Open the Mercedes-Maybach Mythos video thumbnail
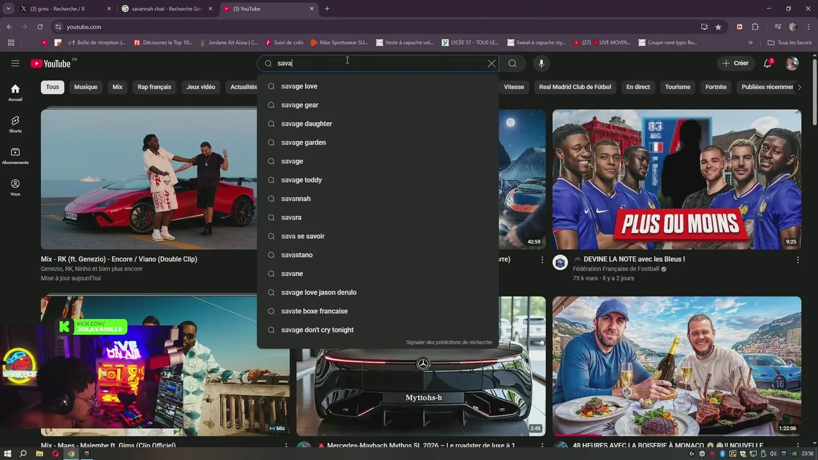This screenshot has width=818, height=460. click(x=421, y=392)
